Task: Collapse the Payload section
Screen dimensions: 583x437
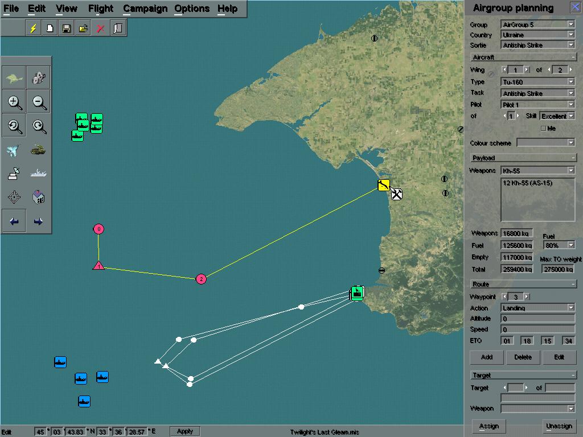Action: pyautogui.click(x=574, y=158)
